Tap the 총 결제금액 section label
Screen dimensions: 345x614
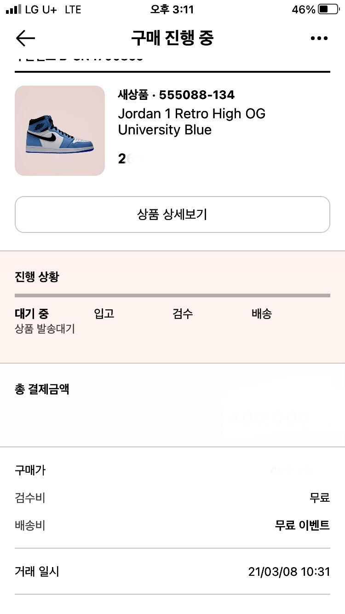[42, 389]
